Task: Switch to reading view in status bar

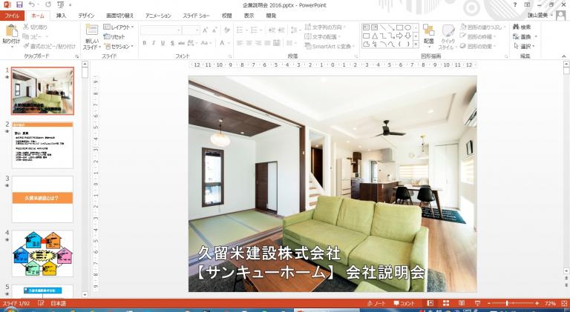Action: pyautogui.click(x=462, y=303)
